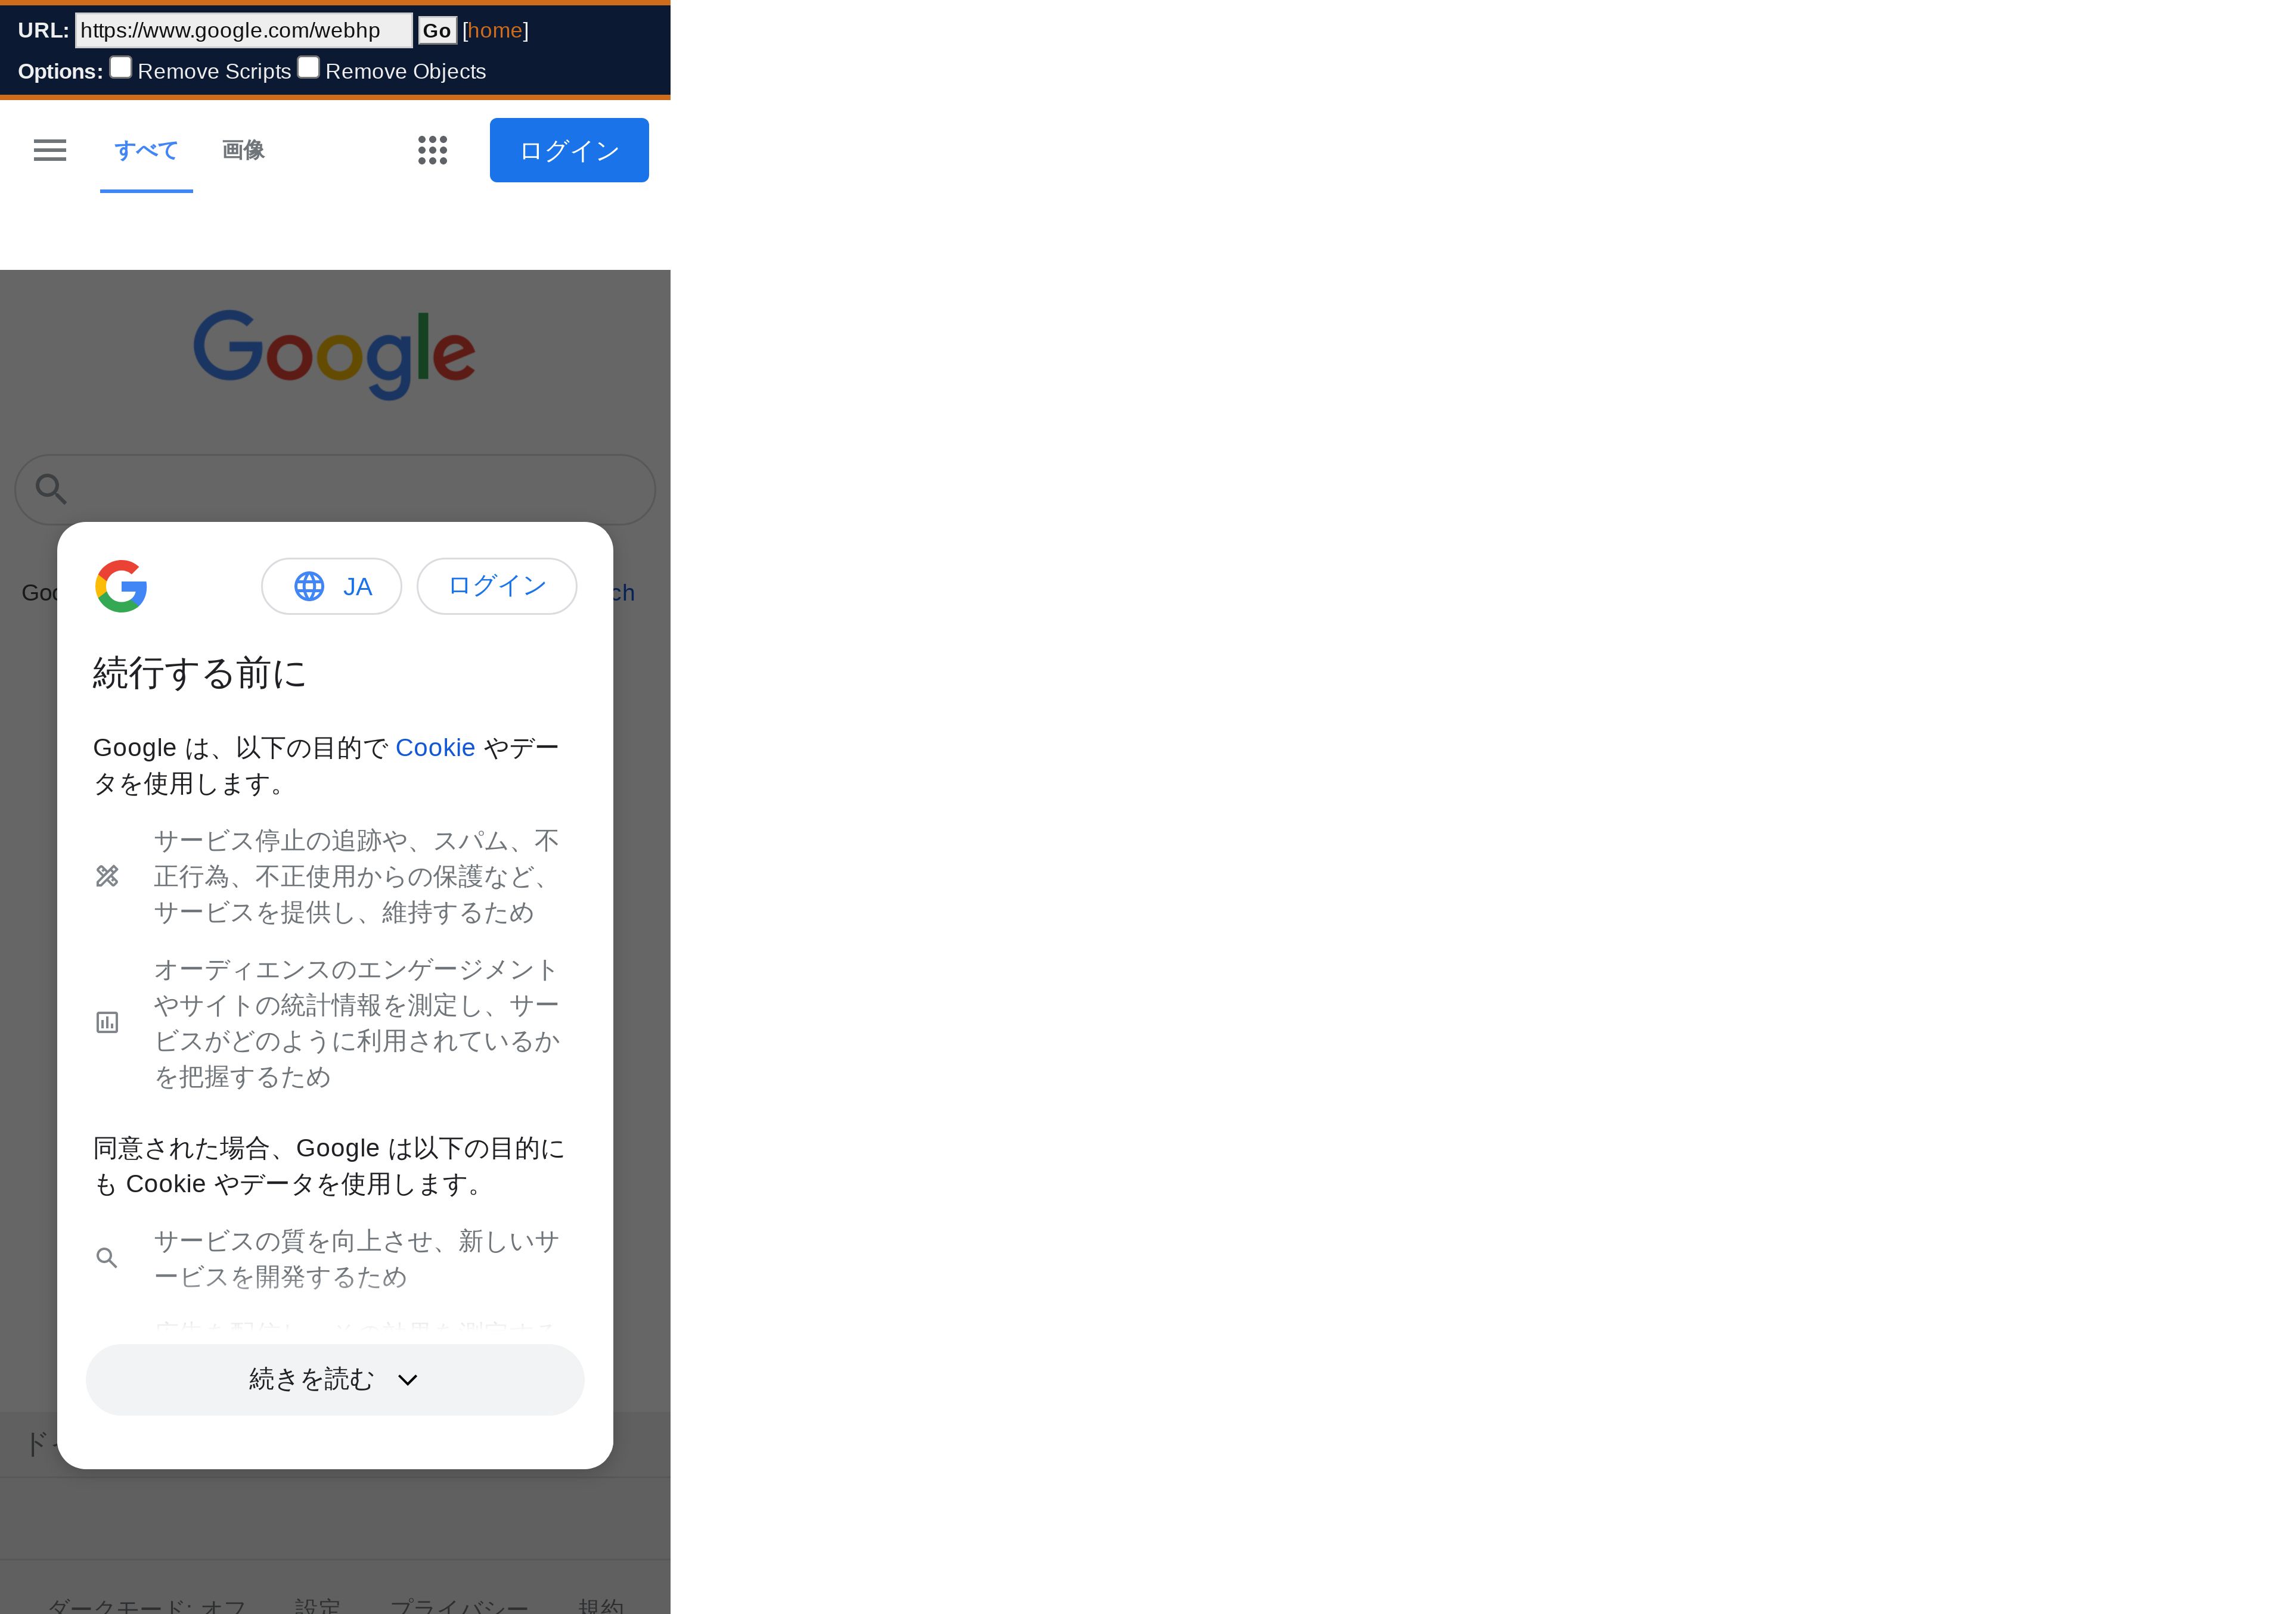Open the Google apps grid icon
Viewport: 2296px width, 1614px height.
[432, 150]
